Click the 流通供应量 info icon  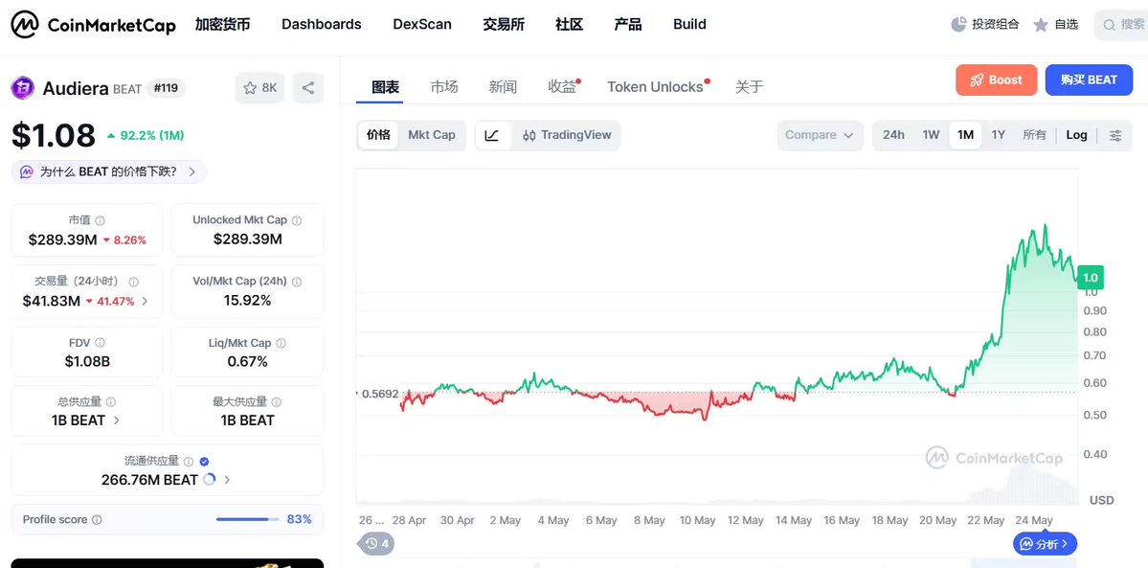pos(189,462)
